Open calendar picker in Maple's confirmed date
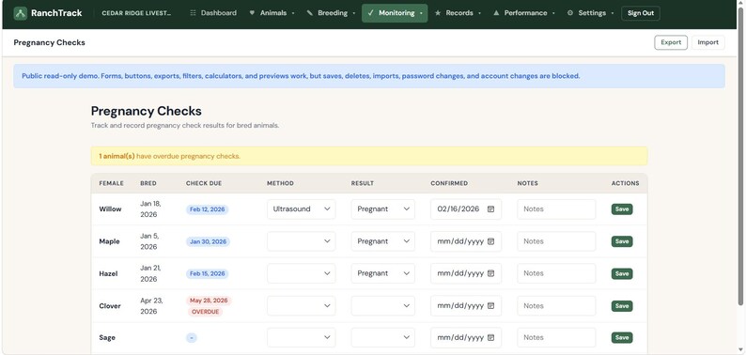Viewport: 746px width, 355px height. coord(491,241)
